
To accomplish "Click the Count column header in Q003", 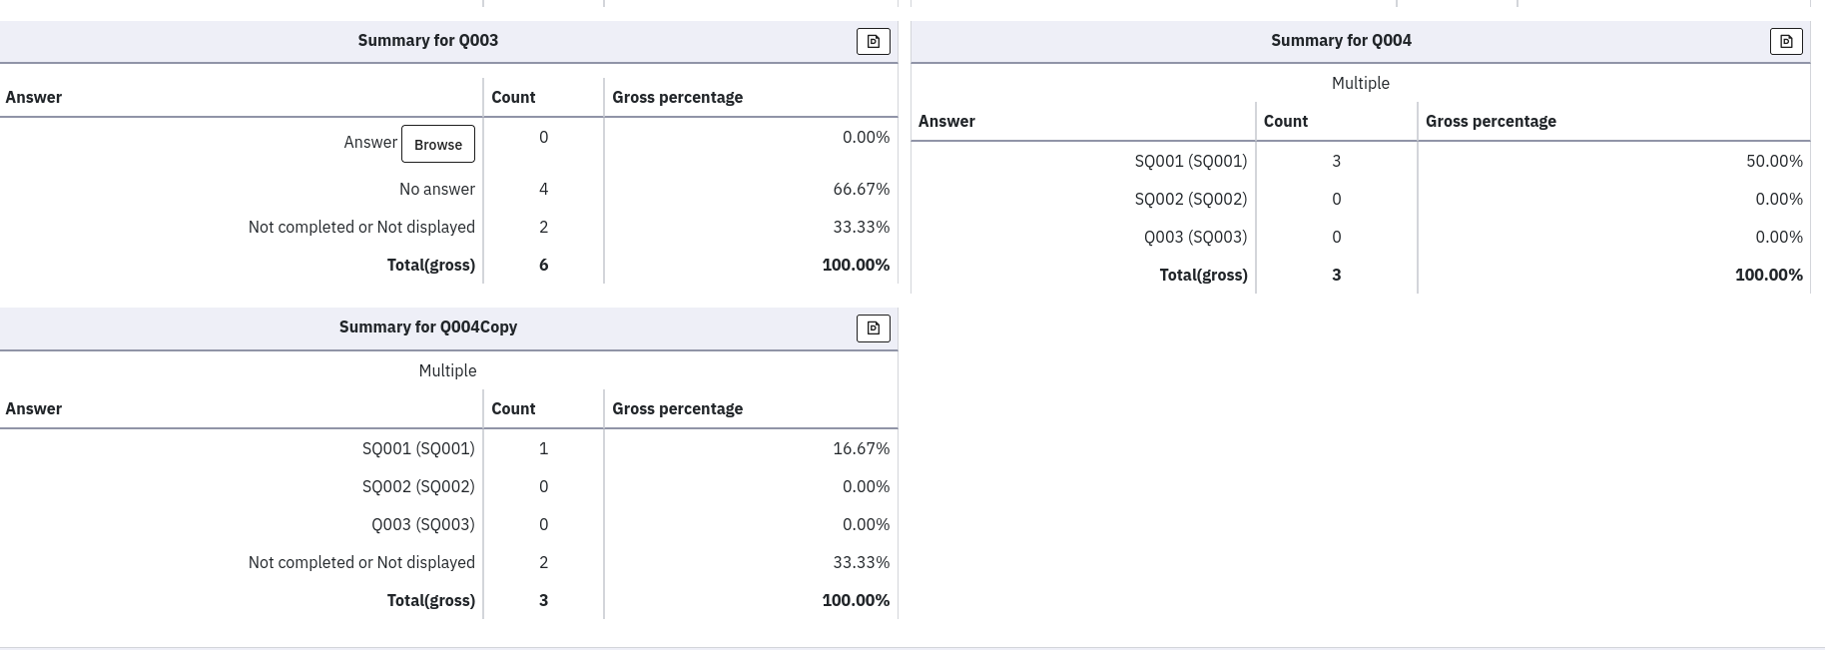I will pos(513,98).
